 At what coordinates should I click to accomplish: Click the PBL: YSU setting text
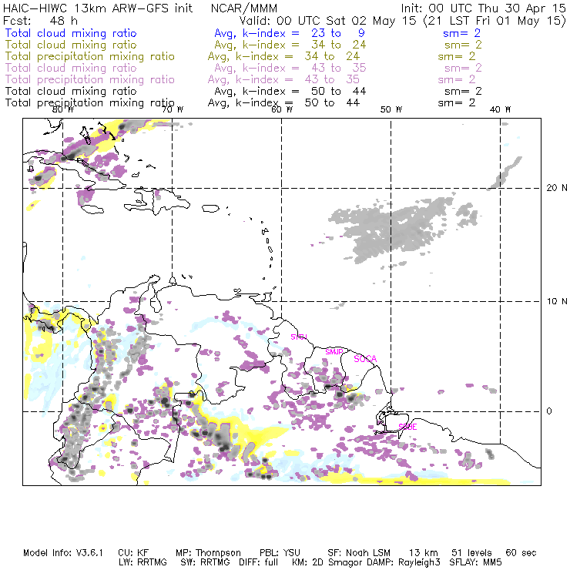pos(280,553)
